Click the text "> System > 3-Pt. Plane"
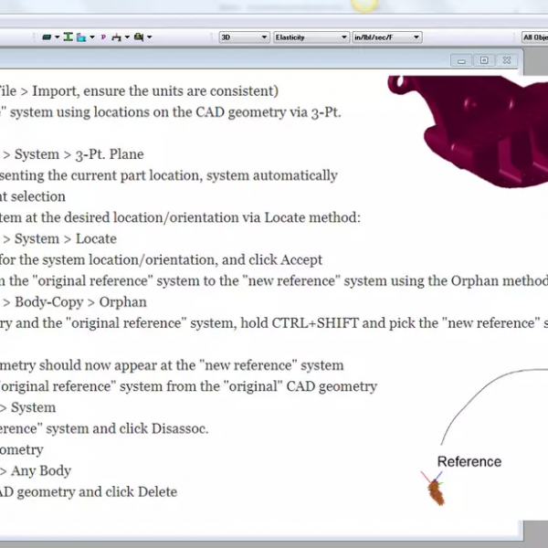548x548 pixels. tap(72, 154)
